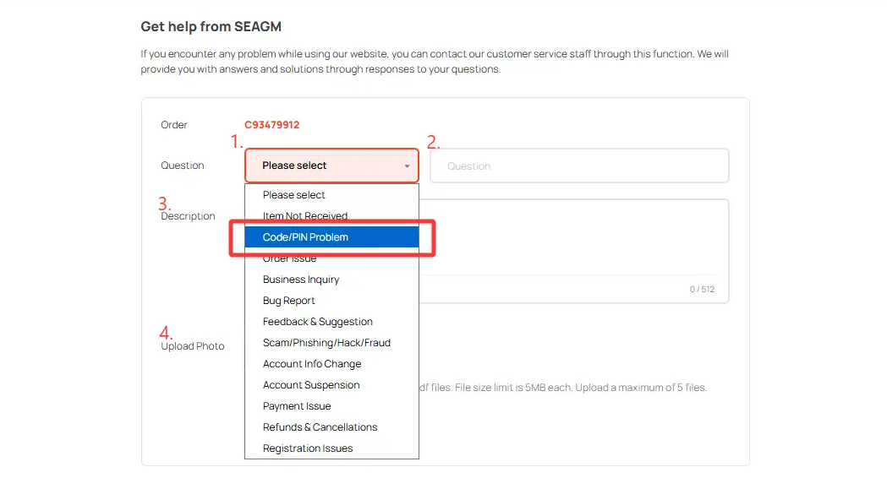Click the 'Upload Photo' label
The height and width of the screenshot is (478, 887).
point(192,345)
